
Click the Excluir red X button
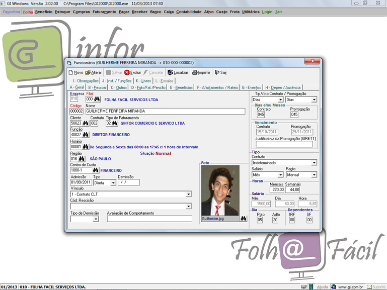click(x=132, y=72)
